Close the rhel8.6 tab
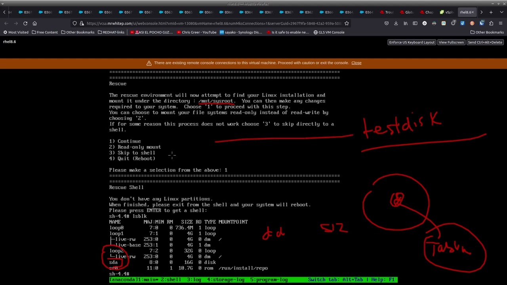Screen dimensions: 507x285 tap(472, 12)
